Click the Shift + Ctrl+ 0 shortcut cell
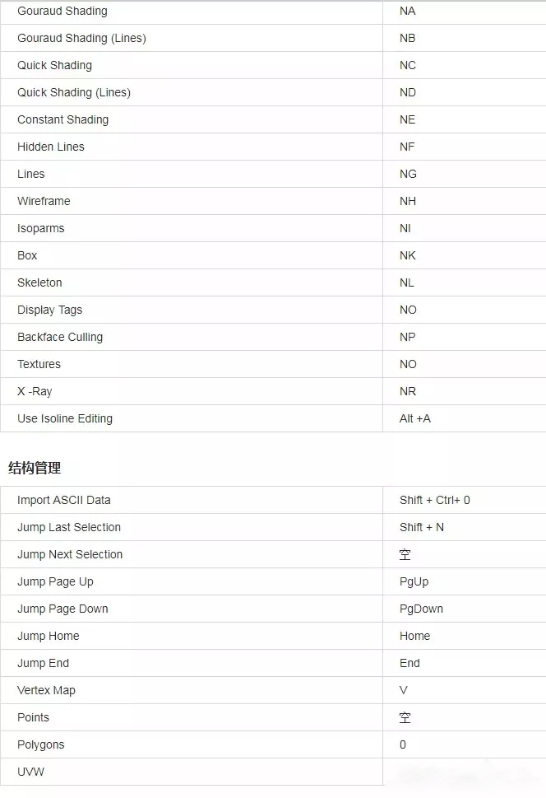The height and width of the screenshot is (798, 546). click(x=435, y=500)
